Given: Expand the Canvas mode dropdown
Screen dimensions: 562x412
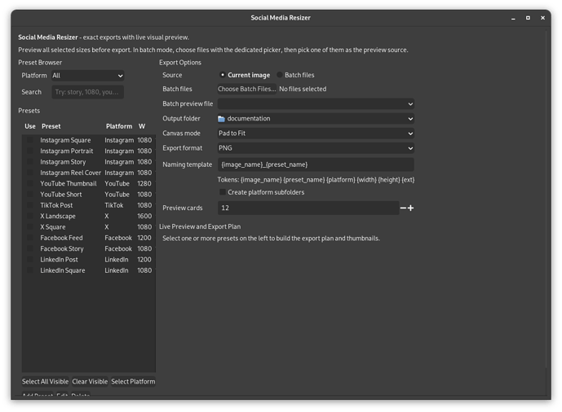Looking at the screenshot, I should pos(316,134).
